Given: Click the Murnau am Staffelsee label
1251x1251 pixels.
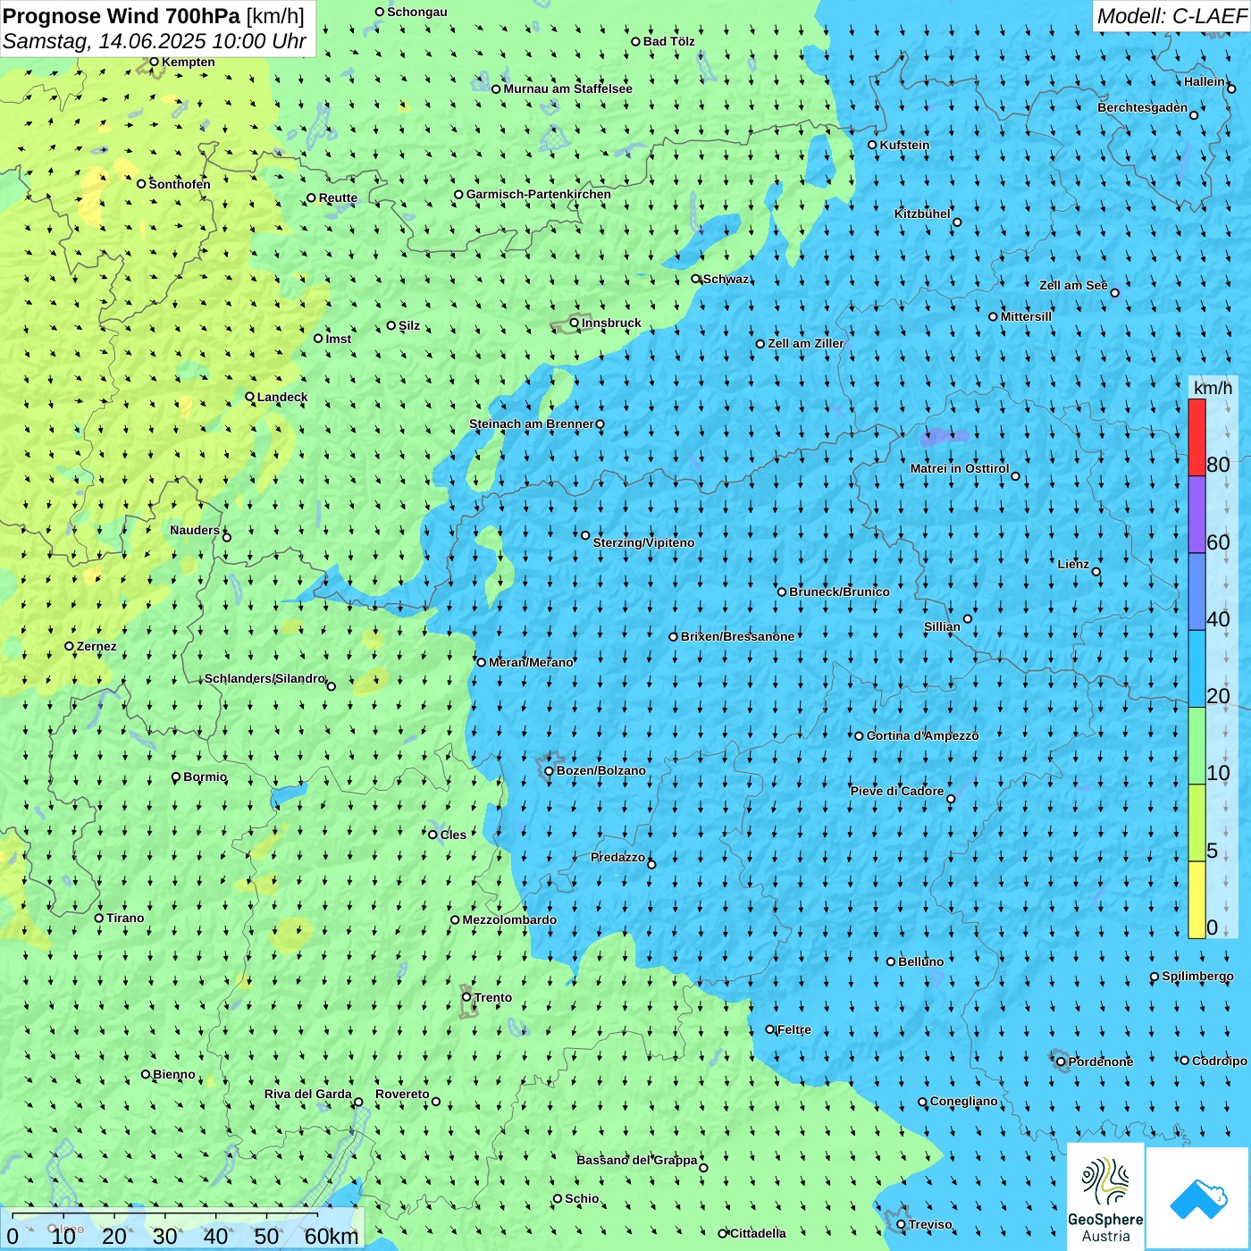Looking at the screenshot, I should [568, 88].
